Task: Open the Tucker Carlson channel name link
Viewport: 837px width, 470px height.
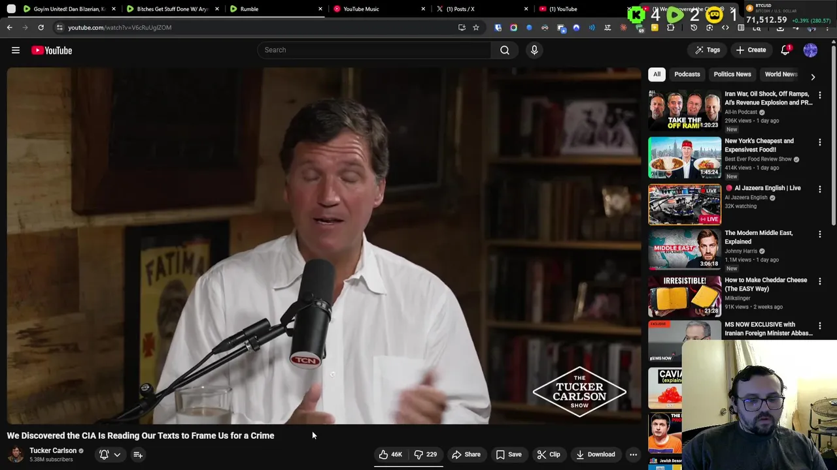Action: (x=53, y=450)
